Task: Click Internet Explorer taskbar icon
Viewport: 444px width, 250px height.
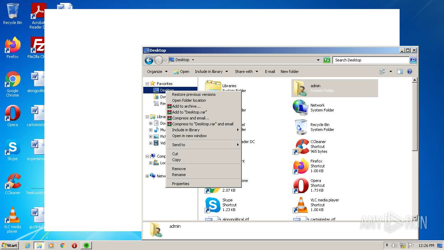Action: click(27, 245)
